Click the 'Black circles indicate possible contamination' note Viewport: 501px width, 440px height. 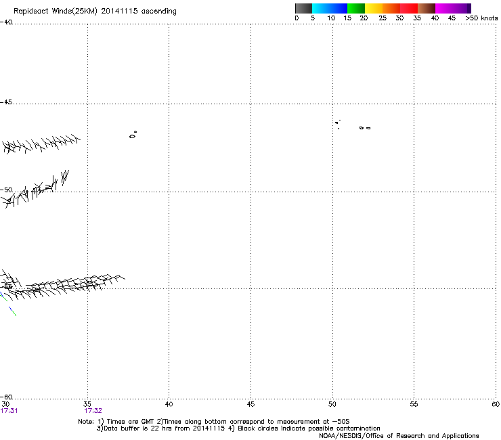pos(309,428)
